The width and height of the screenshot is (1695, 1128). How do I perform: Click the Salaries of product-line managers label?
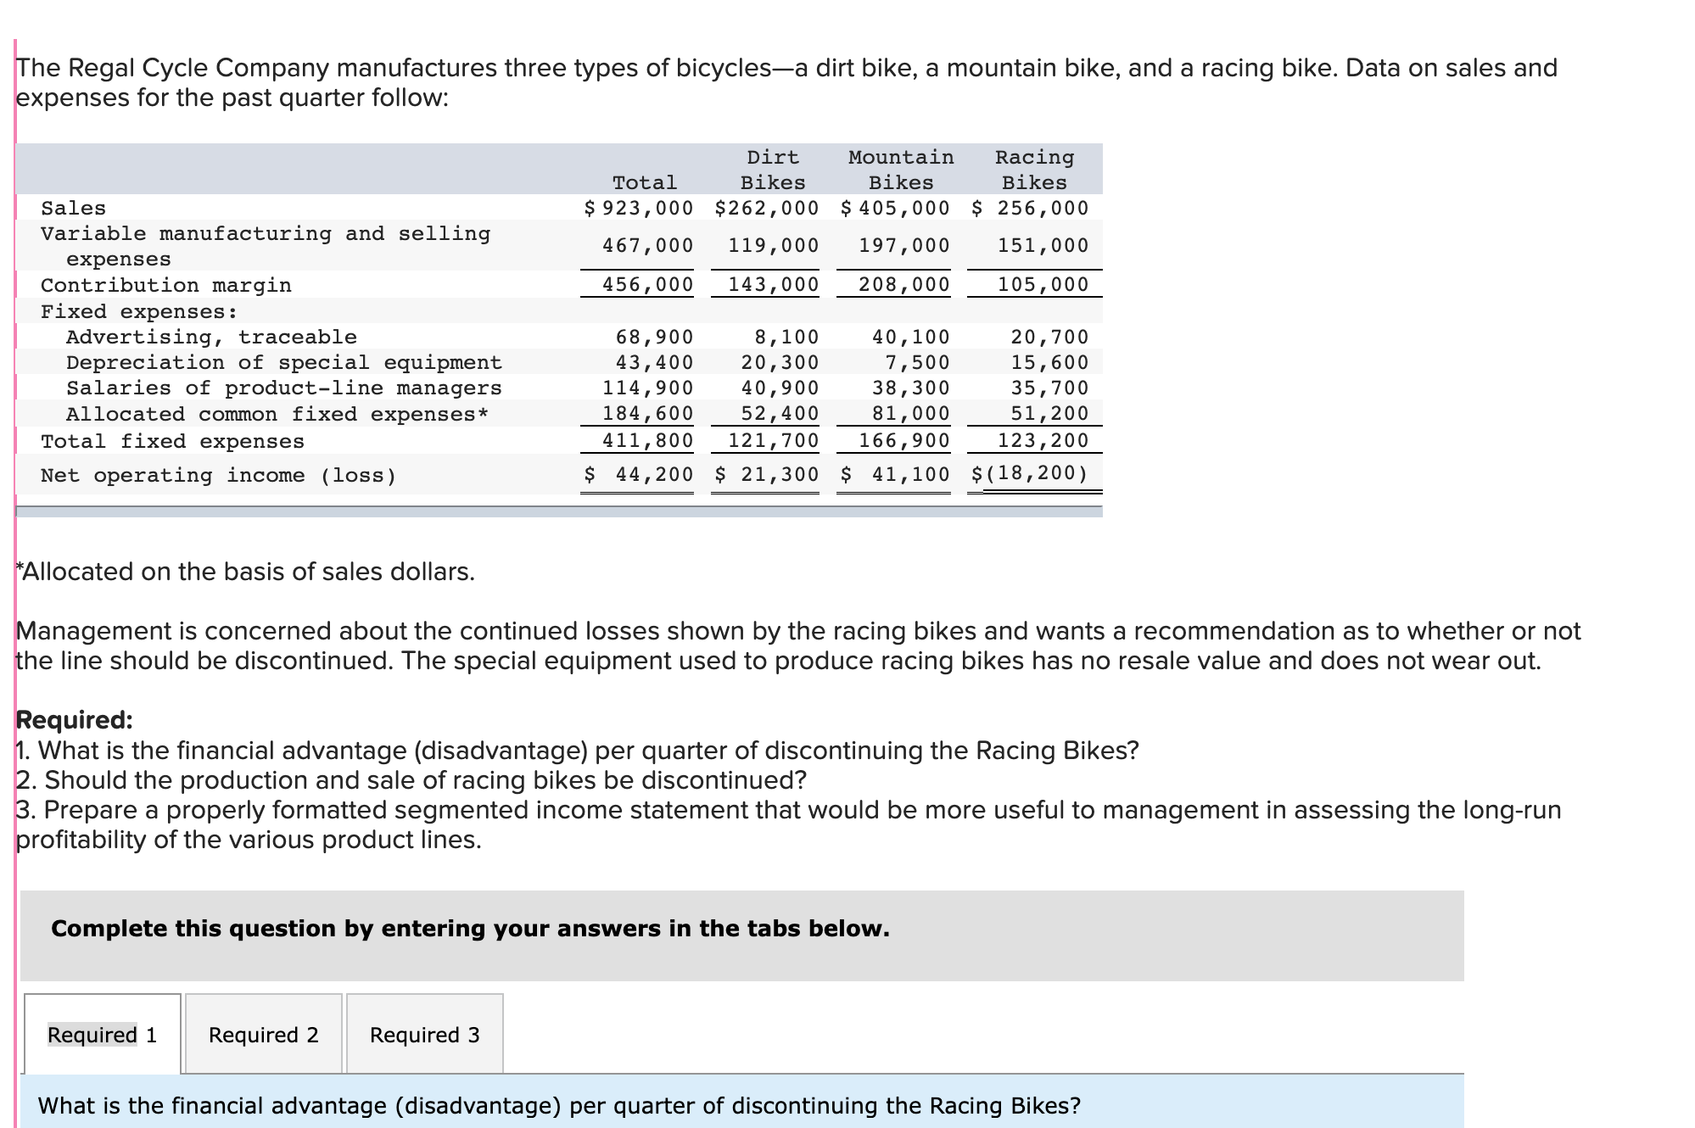[284, 388]
